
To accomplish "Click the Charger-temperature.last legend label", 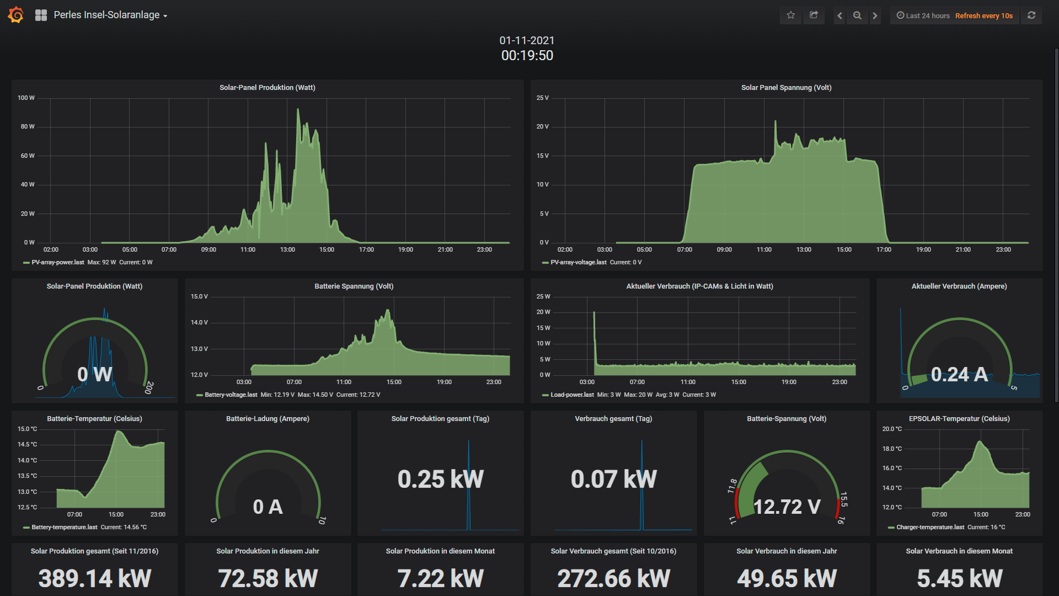I will pos(930,528).
